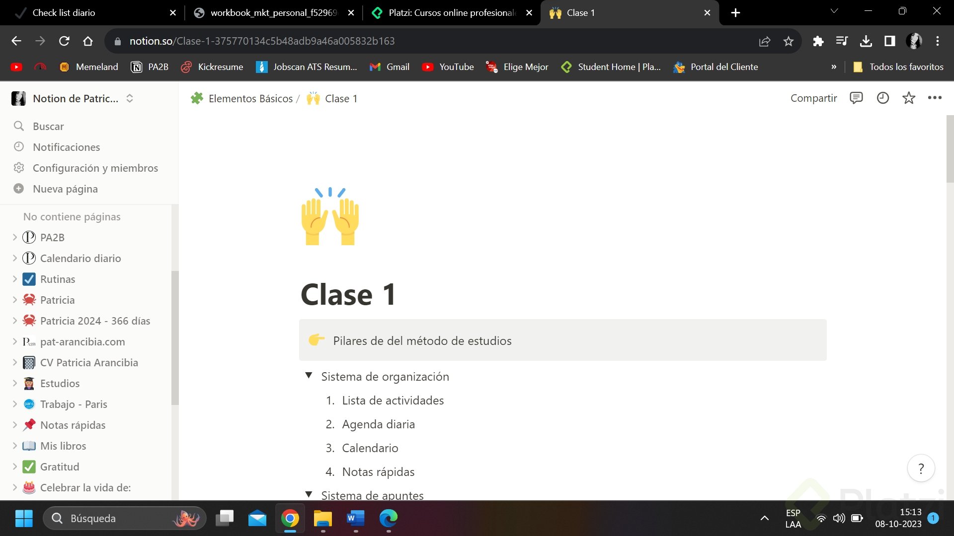This screenshot has width=954, height=536.
Task: Collapse the Sistema de organización toggle
Action: click(x=309, y=376)
